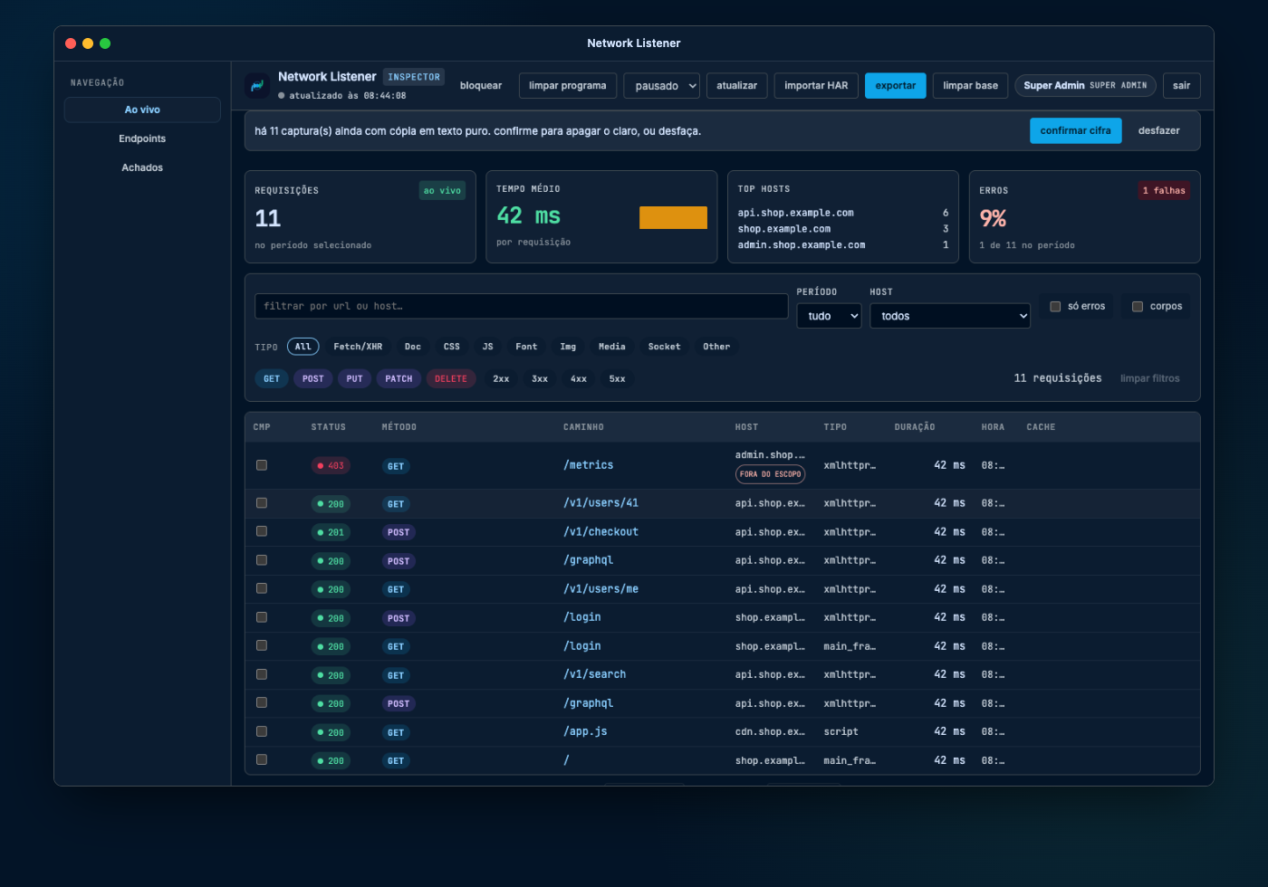
Task: Click the exportar button
Action: coord(896,86)
